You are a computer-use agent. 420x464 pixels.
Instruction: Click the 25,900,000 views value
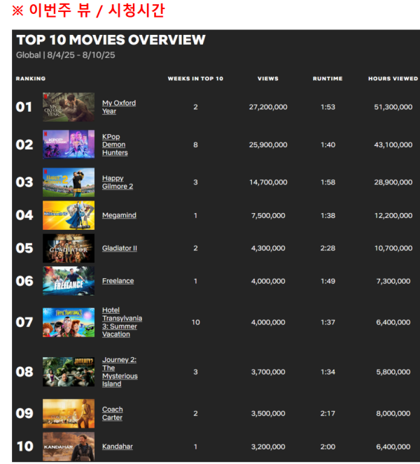[x=268, y=145]
